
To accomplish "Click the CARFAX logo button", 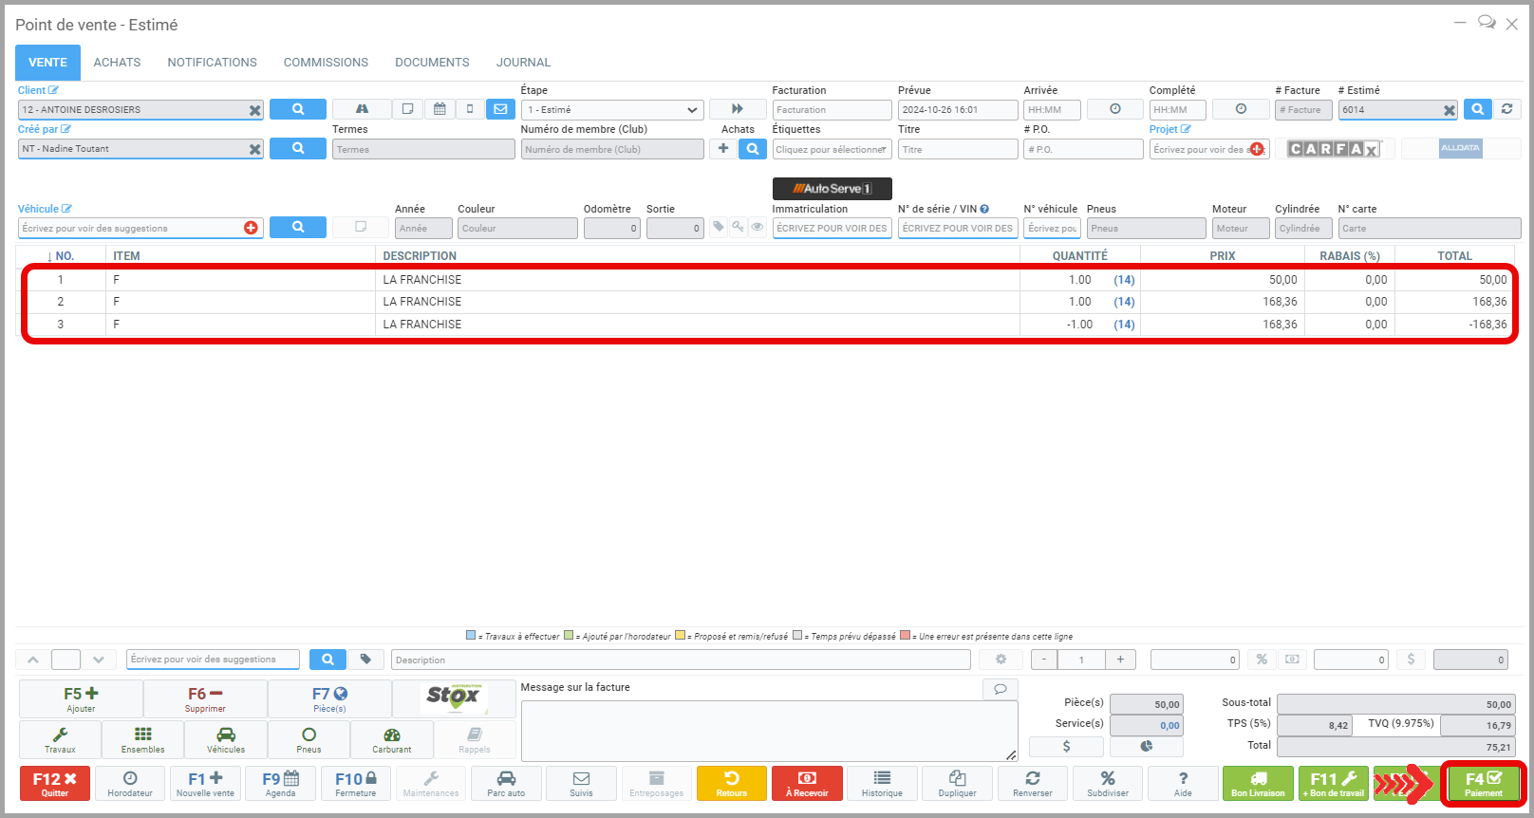I will tap(1334, 149).
